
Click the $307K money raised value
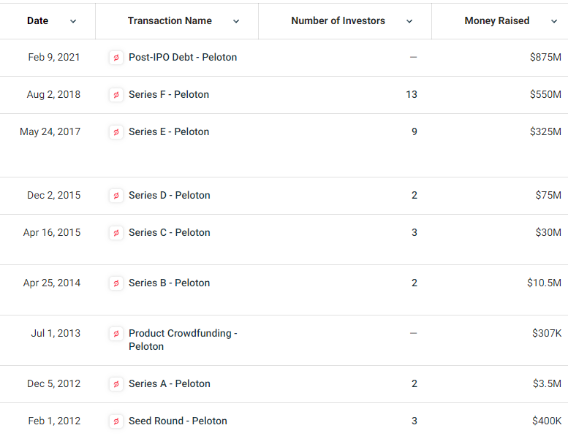[x=547, y=333]
